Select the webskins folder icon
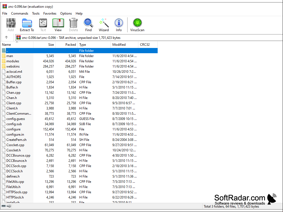Screen dimensions: 283x212 [4, 66]
